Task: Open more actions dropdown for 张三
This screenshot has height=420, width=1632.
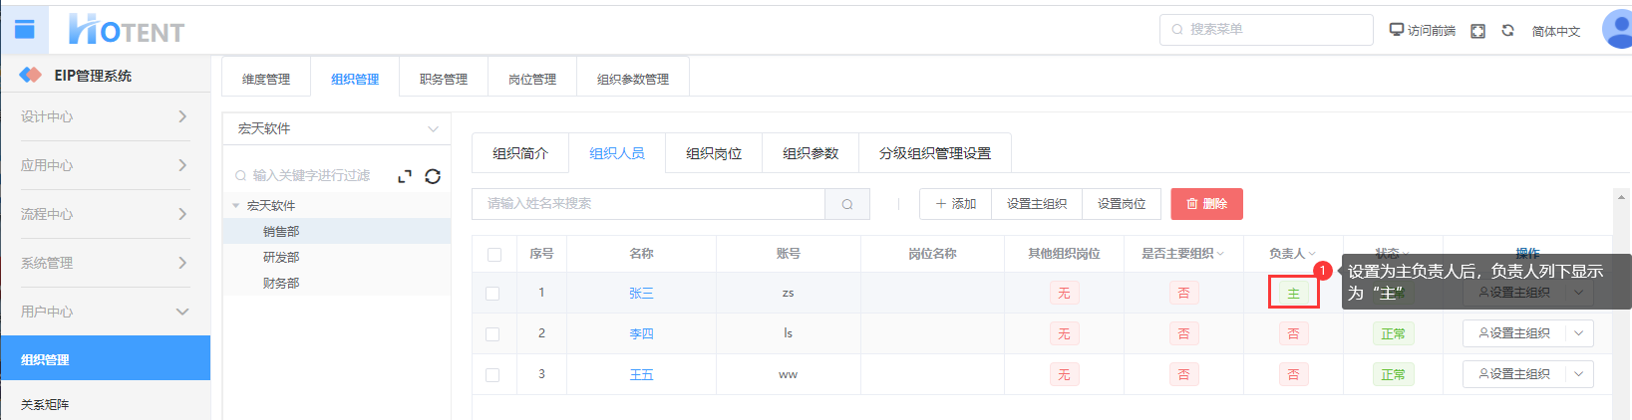Action: point(1579,293)
